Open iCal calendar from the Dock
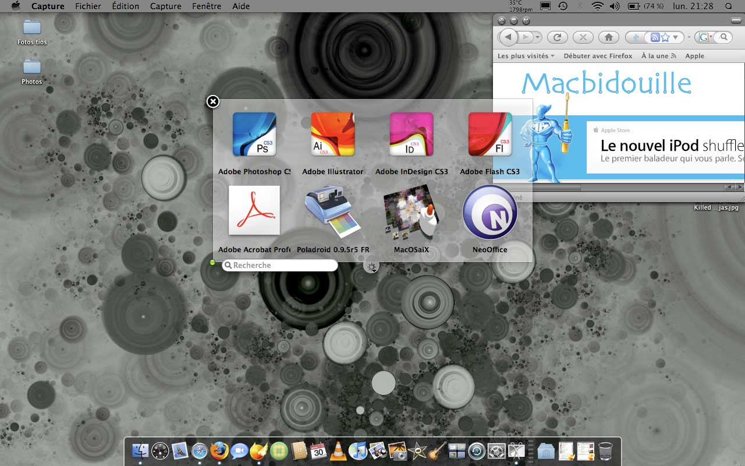This screenshot has height=466, width=745. click(318, 451)
